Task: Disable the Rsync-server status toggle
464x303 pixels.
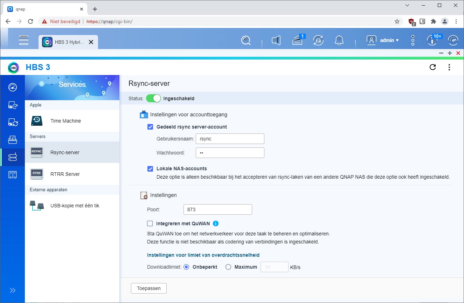Action: pyautogui.click(x=153, y=98)
